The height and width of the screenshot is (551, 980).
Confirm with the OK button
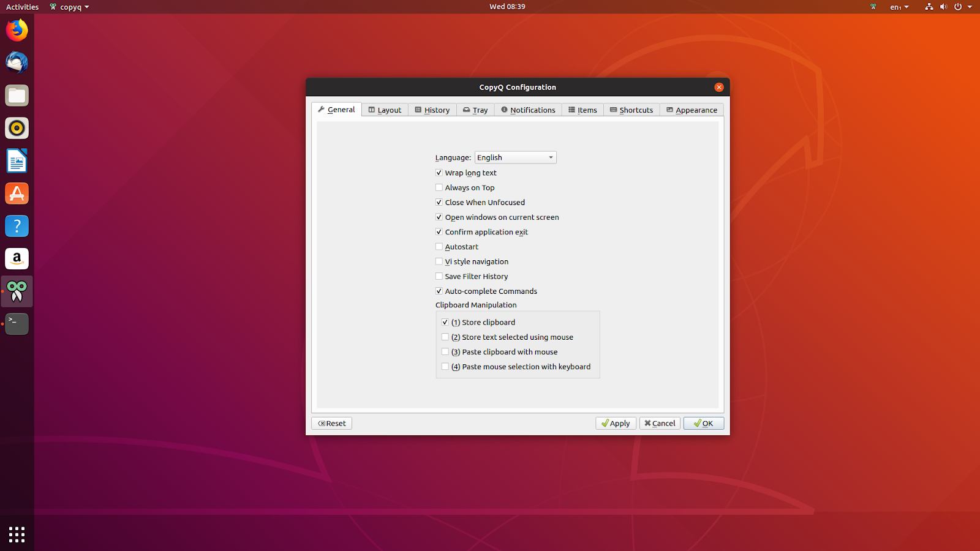click(704, 423)
